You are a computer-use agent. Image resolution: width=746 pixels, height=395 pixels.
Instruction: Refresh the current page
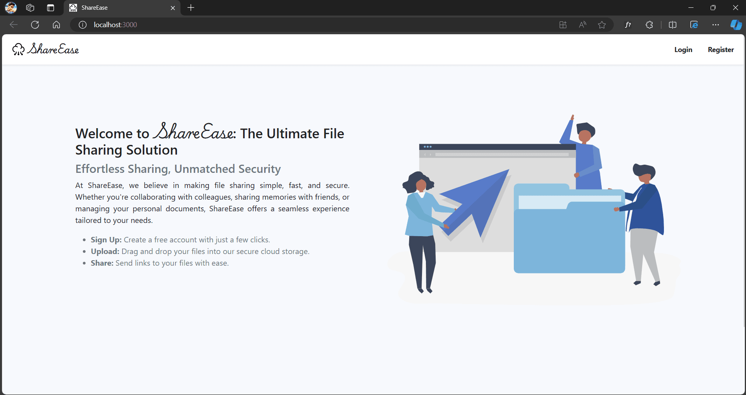pyautogui.click(x=35, y=25)
